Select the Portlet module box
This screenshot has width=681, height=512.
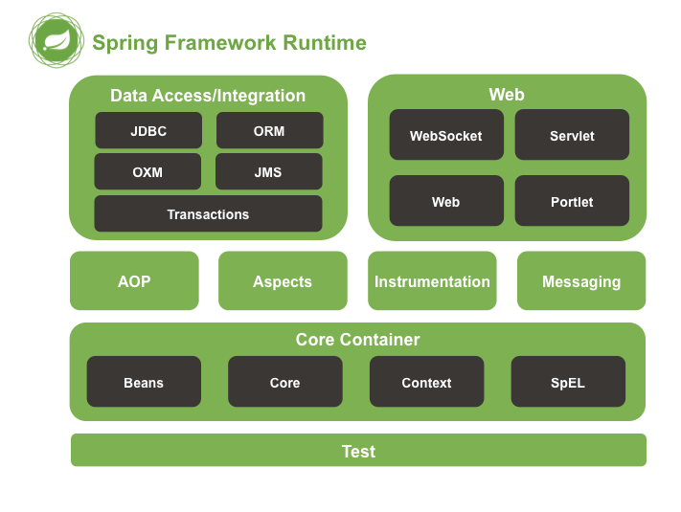tap(572, 200)
